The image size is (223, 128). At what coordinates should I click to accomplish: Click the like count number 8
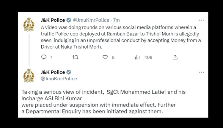(x=113, y=57)
